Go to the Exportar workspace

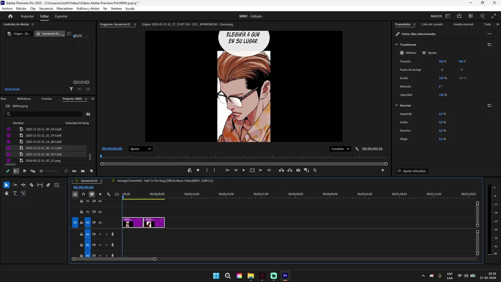click(61, 16)
